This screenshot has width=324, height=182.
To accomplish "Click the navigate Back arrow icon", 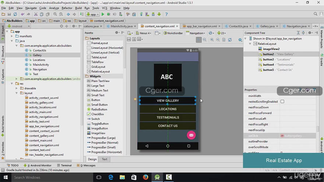I will [68, 14].
